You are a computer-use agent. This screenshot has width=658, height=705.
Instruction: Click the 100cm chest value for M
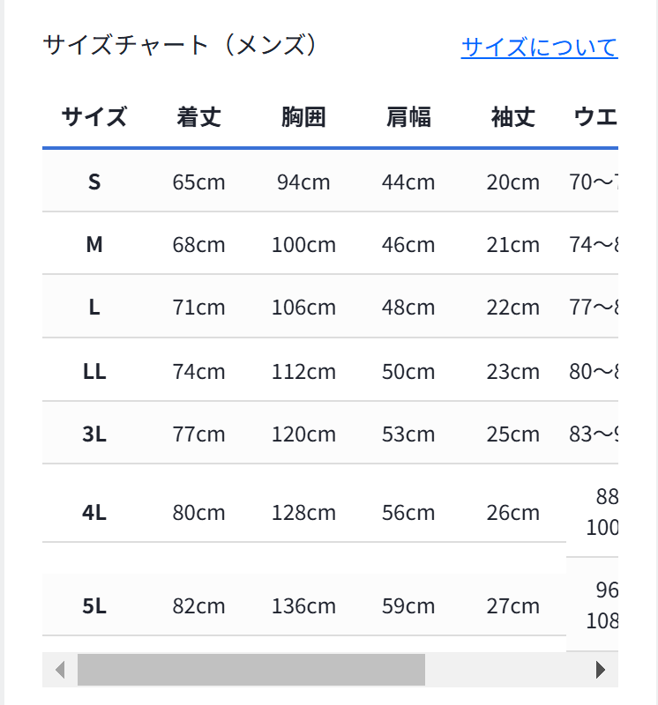click(x=303, y=245)
